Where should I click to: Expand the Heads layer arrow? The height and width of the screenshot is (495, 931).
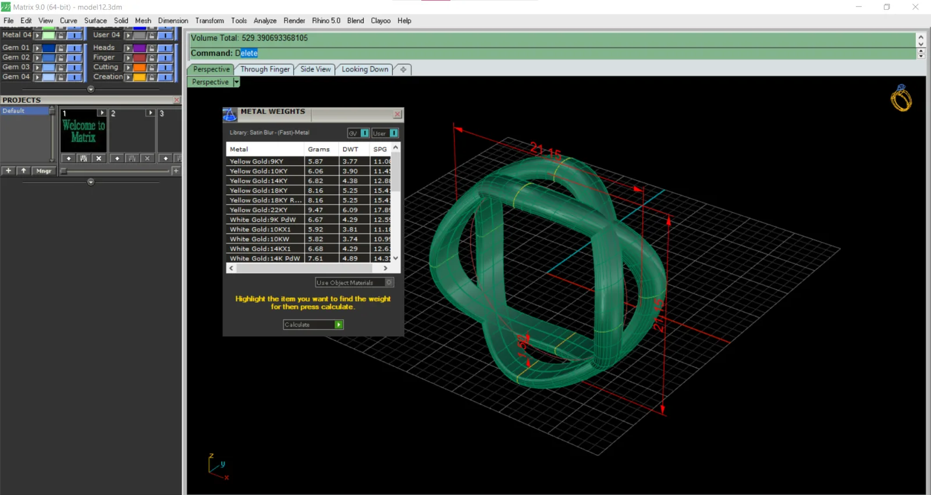pos(129,48)
